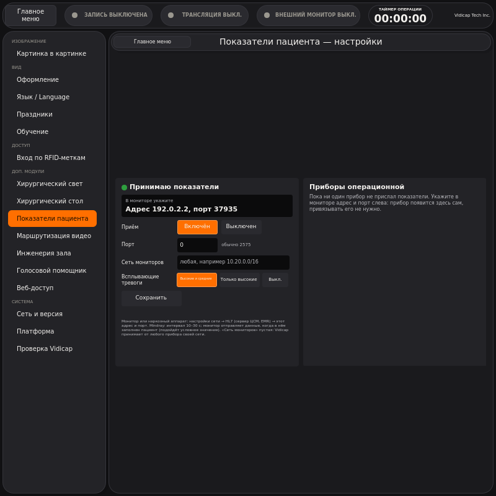Open Хирургический стол module
This screenshot has width=496, height=496.
(x=53, y=201)
